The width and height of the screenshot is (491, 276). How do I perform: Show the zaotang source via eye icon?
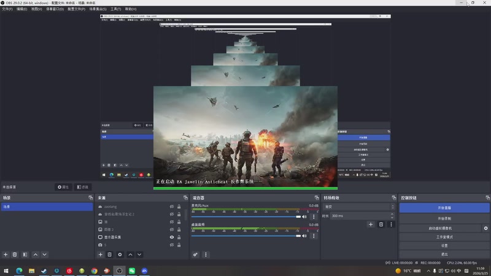[x=172, y=207]
